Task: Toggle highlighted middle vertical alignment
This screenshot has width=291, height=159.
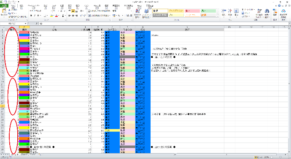Action: click(73, 11)
